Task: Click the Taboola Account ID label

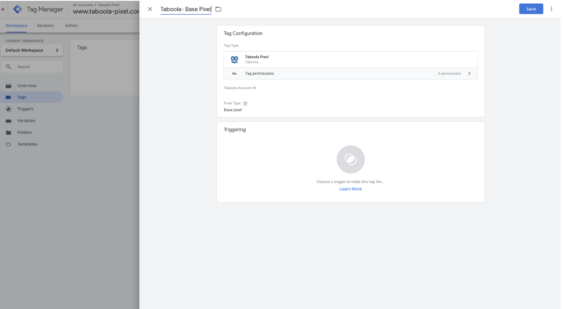Action: pos(240,88)
